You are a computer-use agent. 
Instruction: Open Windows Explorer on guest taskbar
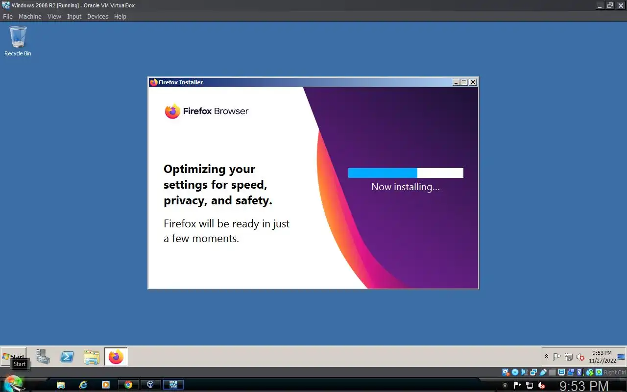click(92, 357)
